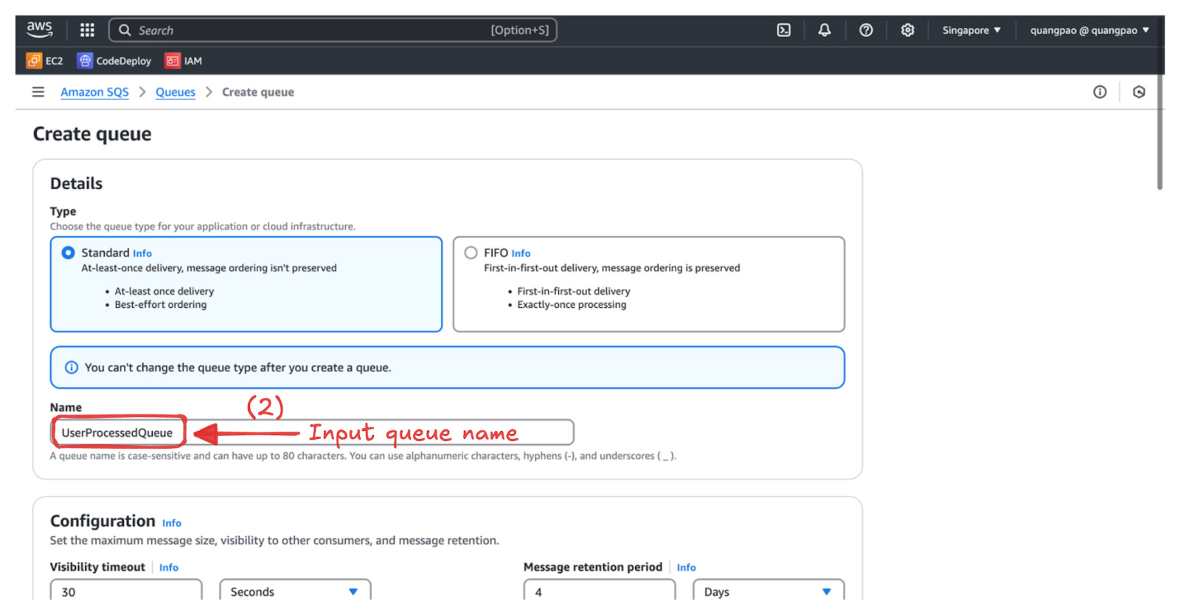Open the Seconds unit dropdown

click(x=295, y=591)
